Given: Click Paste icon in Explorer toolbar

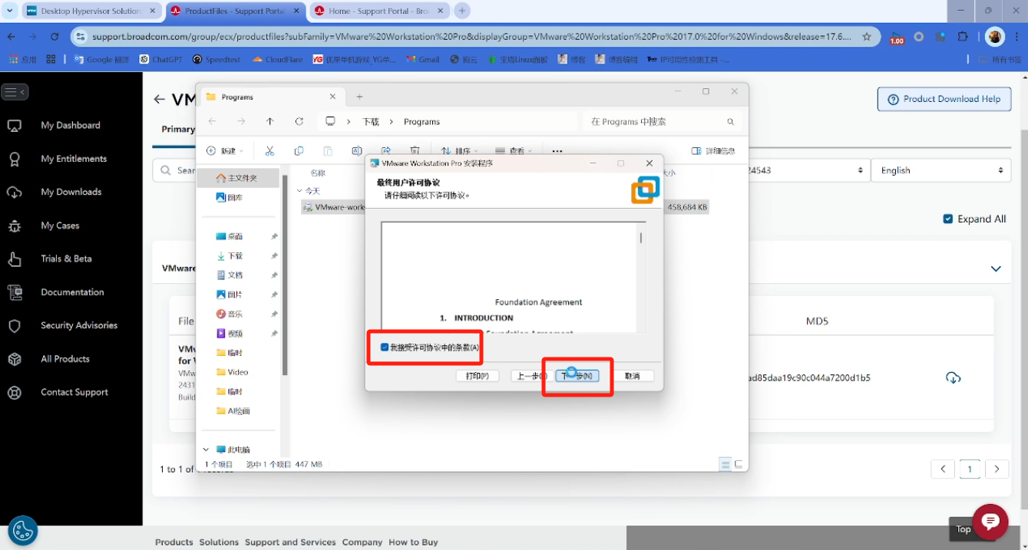Looking at the screenshot, I should click(328, 151).
